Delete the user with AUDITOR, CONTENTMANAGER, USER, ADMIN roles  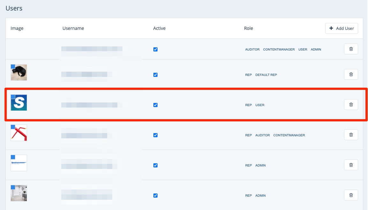(x=351, y=49)
